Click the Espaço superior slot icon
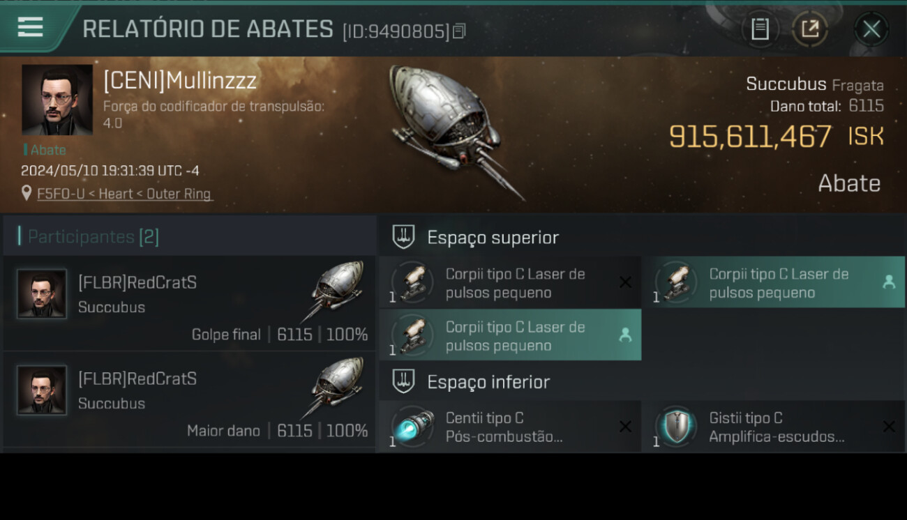The height and width of the screenshot is (520, 907). [403, 237]
